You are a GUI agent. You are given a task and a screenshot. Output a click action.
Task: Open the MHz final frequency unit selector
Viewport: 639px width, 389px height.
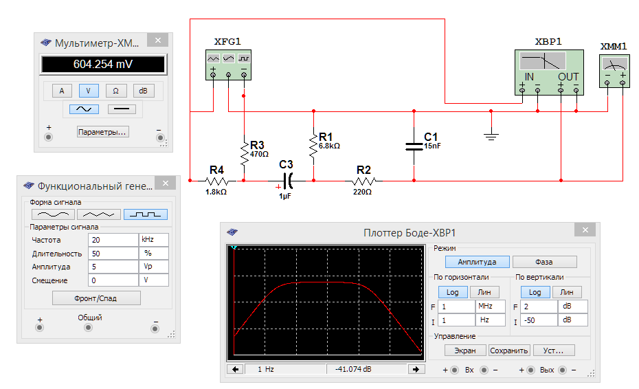pos(490,307)
